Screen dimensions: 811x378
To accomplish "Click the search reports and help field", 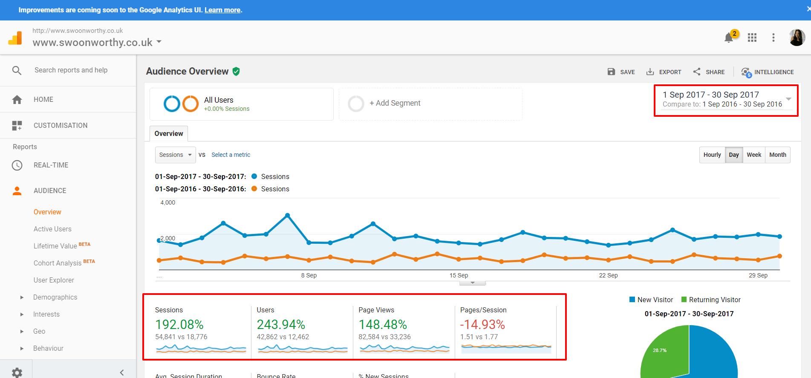I will (x=71, y=70).
